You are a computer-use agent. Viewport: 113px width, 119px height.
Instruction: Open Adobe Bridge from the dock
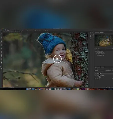pyautogui.click(x=72, y=89)
